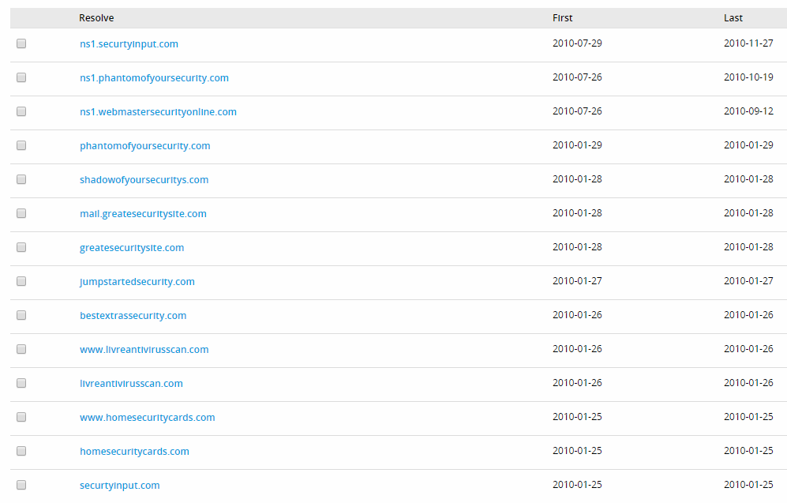Follow the mail.greatesecuritysite.com link
787x503 pixels.
coord(143,214)
